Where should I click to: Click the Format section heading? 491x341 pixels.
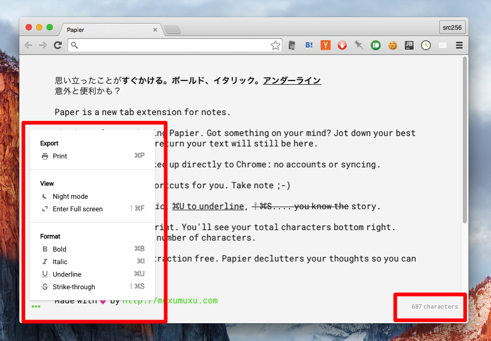click(50, 236)
